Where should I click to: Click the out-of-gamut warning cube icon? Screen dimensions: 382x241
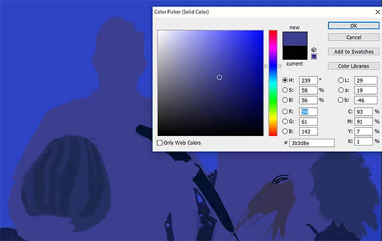[x=314, y=50]
